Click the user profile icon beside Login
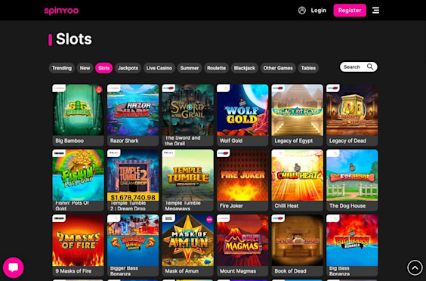426x281 pixels. [302, 11]
